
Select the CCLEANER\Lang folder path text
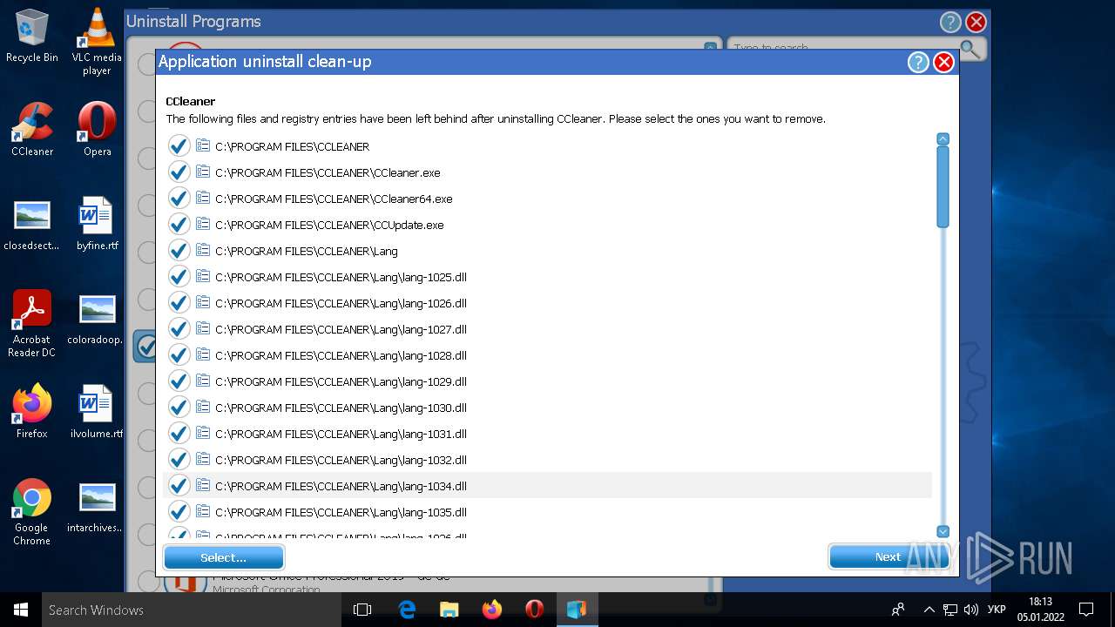pyautogui.click(x=307, y=251)
